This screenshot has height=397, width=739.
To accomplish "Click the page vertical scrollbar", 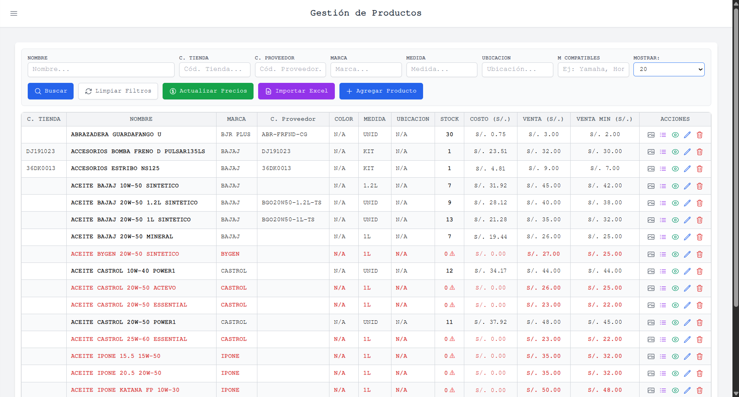I will 736,154.
